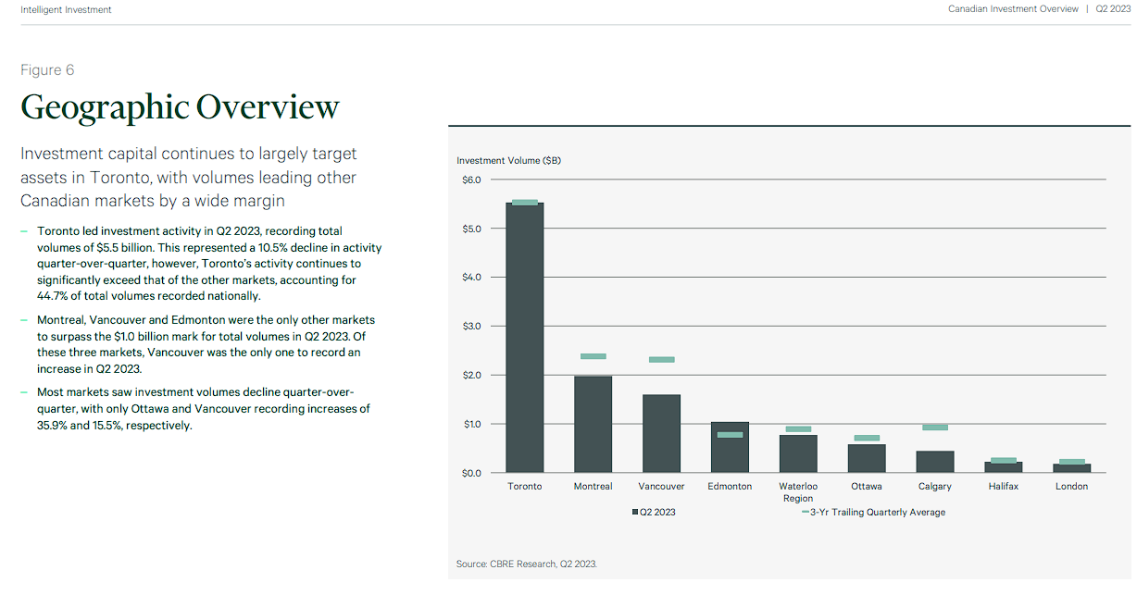This screenshot has width=1137, height=595.
Task: Select the Ottawa axis label
Action: click(x=866, y=486)
